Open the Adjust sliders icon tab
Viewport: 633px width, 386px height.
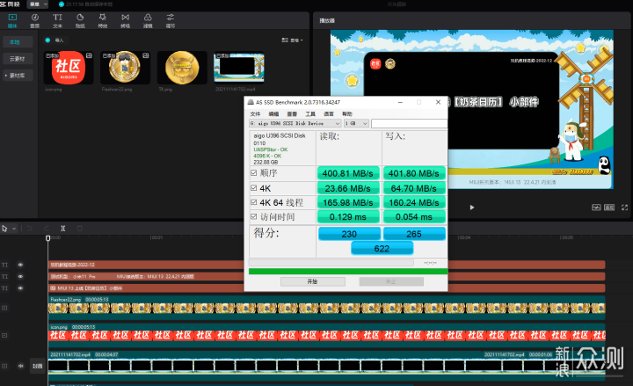(x=171, y=20)
